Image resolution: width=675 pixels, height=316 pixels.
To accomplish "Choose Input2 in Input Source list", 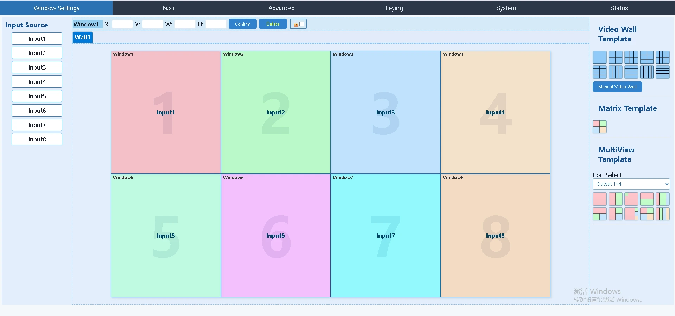I will coord(37,53).
